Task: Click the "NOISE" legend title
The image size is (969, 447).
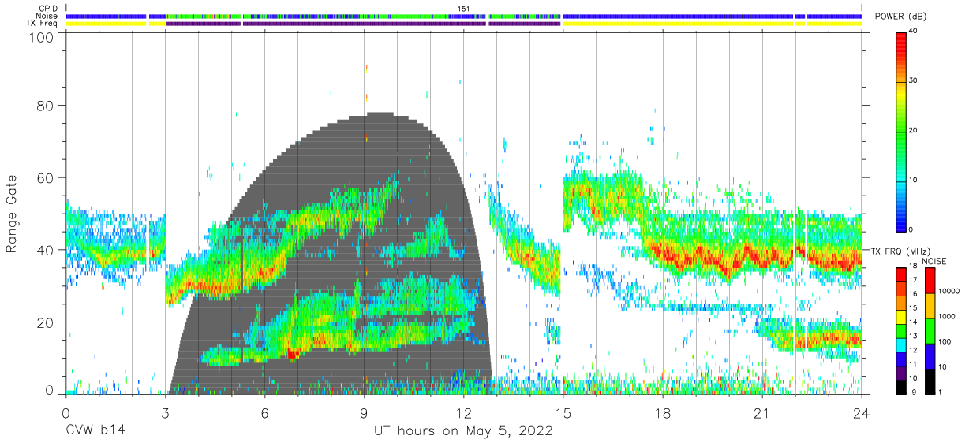Action: 934,260
